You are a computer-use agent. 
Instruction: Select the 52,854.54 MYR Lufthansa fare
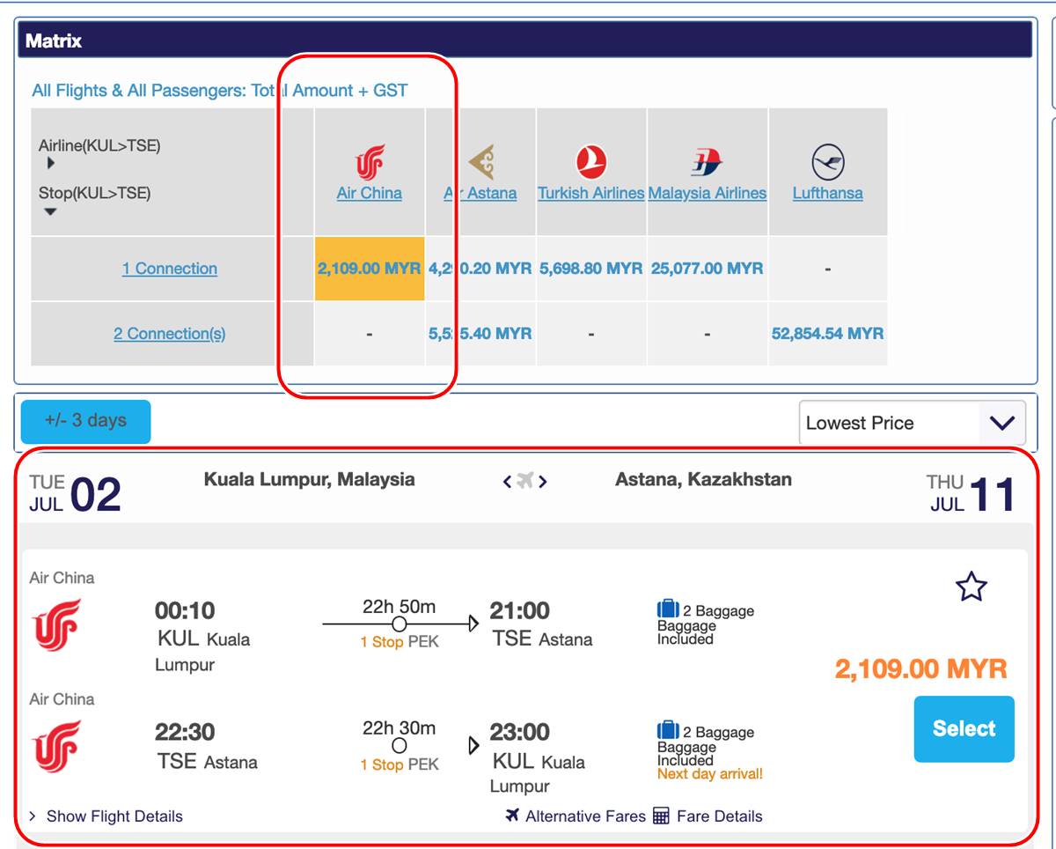tap(827, 334)
